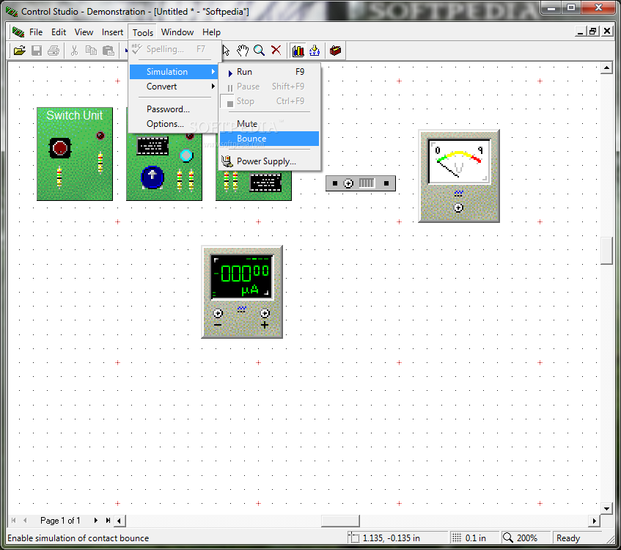The width and height of the screenshot is (621, 550).
Task: Select the hand pan tool
Action: click(x=243, y=51)
